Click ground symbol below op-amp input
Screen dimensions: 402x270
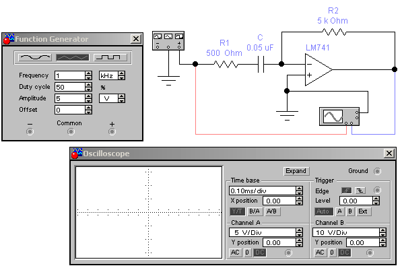click(x=287, y=116)
